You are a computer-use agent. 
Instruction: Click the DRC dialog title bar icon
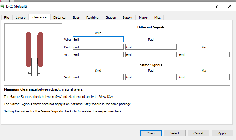(3, 6)
